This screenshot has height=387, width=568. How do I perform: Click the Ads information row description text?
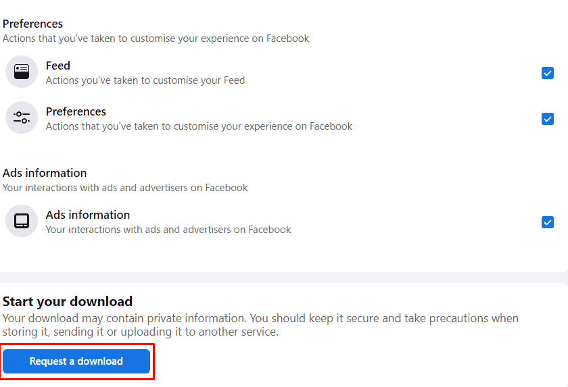tap(168, 230)
